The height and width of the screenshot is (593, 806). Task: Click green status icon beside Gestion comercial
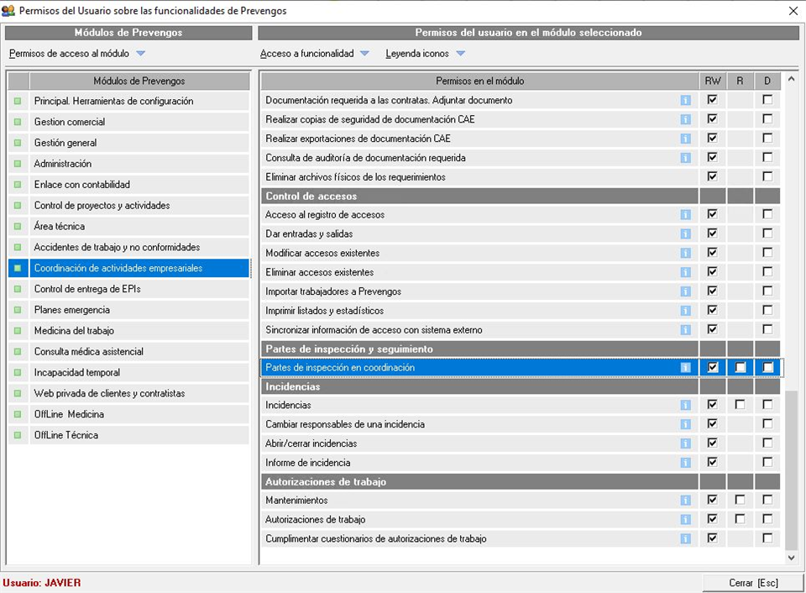[x=18, y=123]
